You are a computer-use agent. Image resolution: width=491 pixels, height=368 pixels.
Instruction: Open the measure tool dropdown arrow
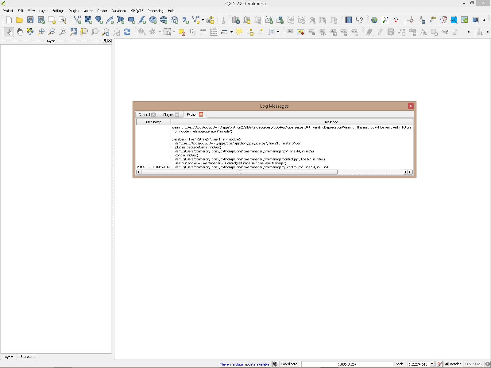pos(231,32)
